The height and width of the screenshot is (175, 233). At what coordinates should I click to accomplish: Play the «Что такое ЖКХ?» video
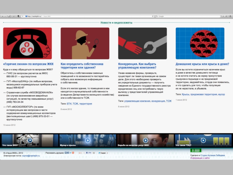click(30, 140)
